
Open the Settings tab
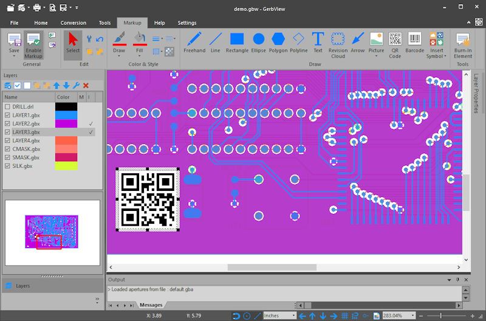(187, 22)
